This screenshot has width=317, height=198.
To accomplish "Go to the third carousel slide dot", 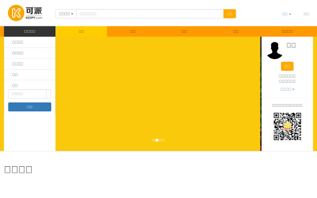I will (x=160, y=140).
